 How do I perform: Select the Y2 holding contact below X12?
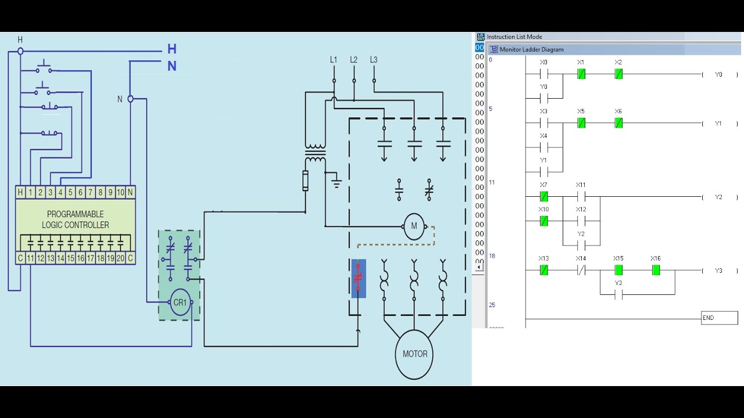[581, 246]
